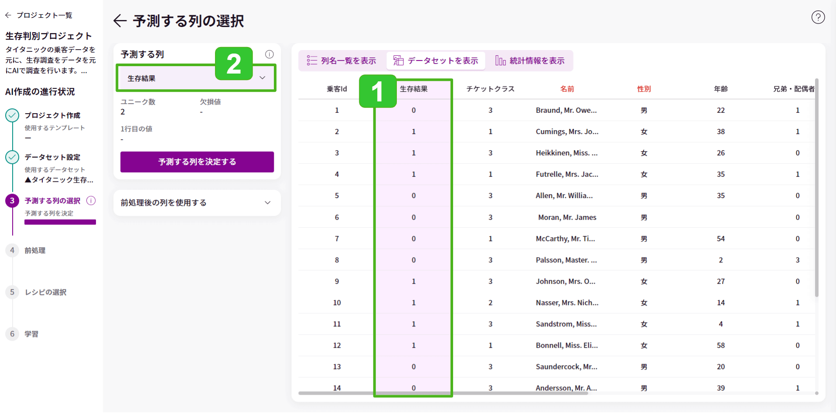Click the table vertical scrollbar
Viewport: 836px width, 413px height.
click(x=817, y=188)
